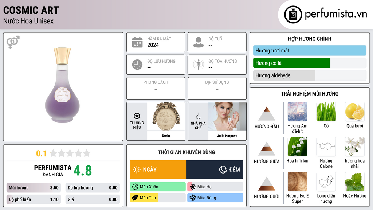Click the star badge icon above Thương hiệu
Viewport: 373px width, 210px height.
[137, 116]
